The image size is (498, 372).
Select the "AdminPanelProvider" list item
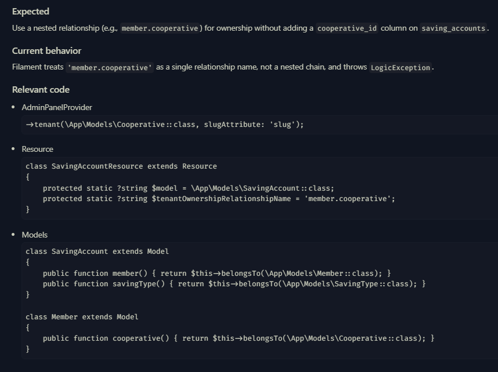pos(57,107)
